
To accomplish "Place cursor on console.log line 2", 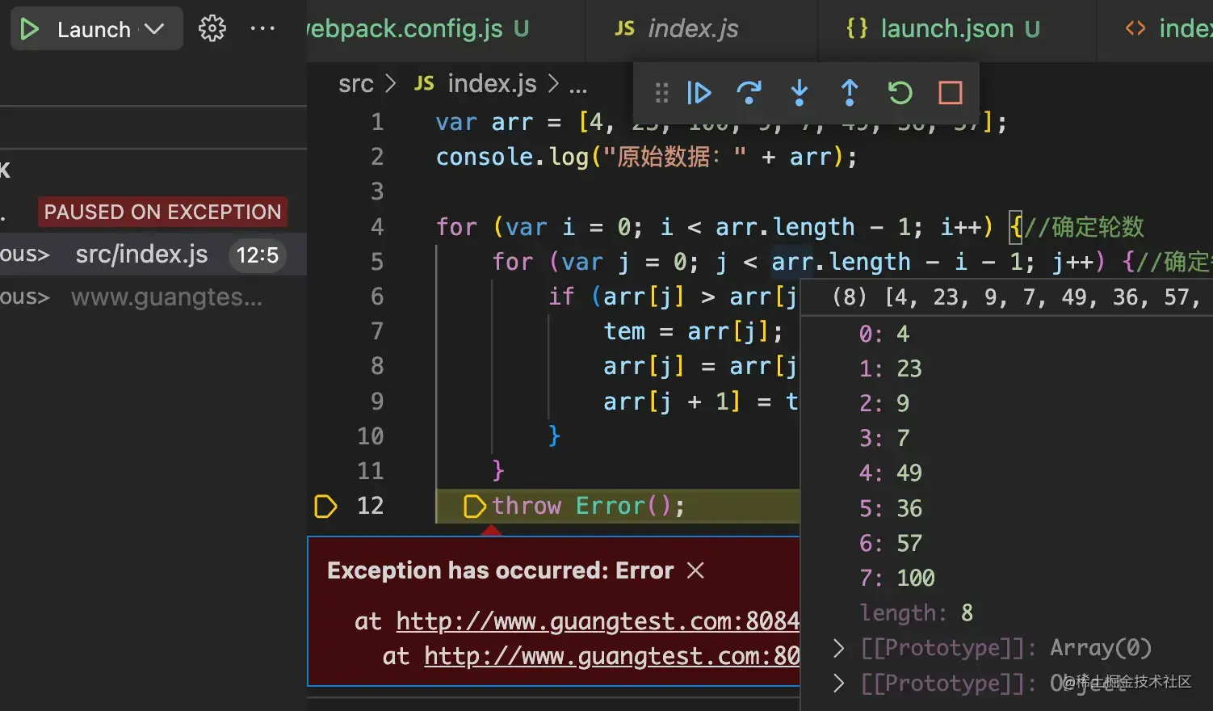I will (646, 157).
